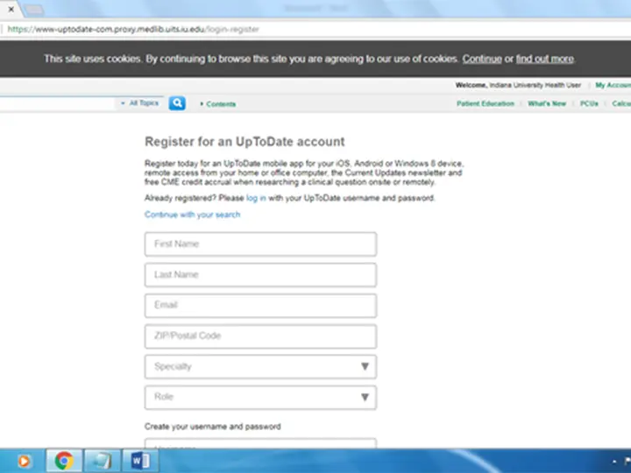
Task: Open the PCUs link
Action: (x=589, y=103)
